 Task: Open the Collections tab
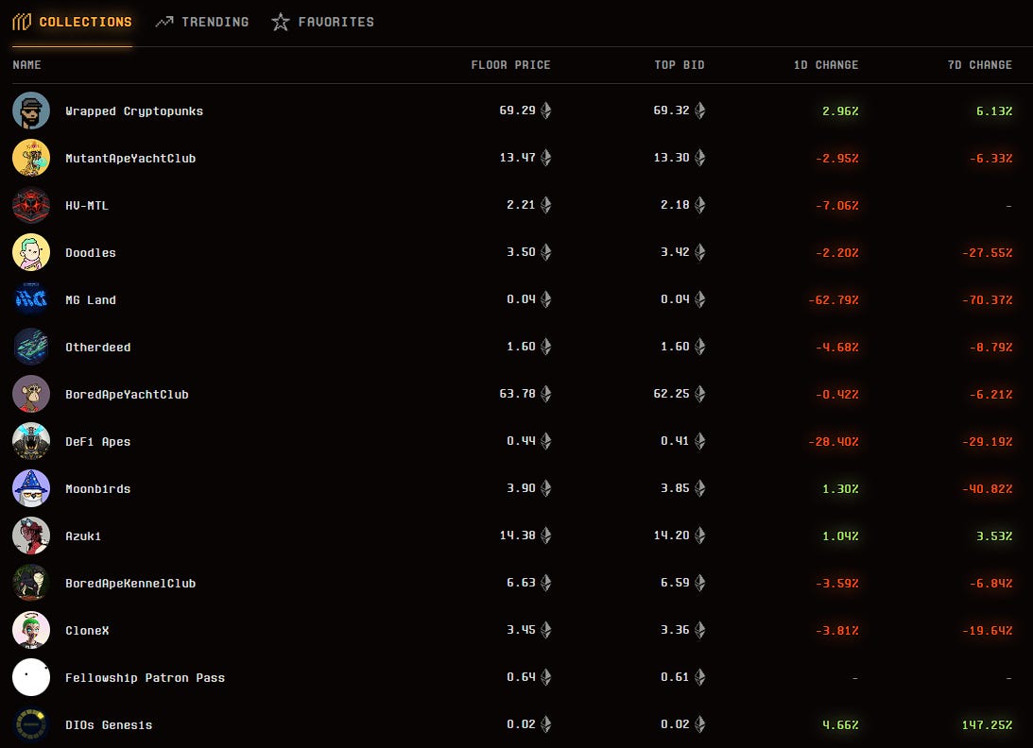click(x=73, y=22)
